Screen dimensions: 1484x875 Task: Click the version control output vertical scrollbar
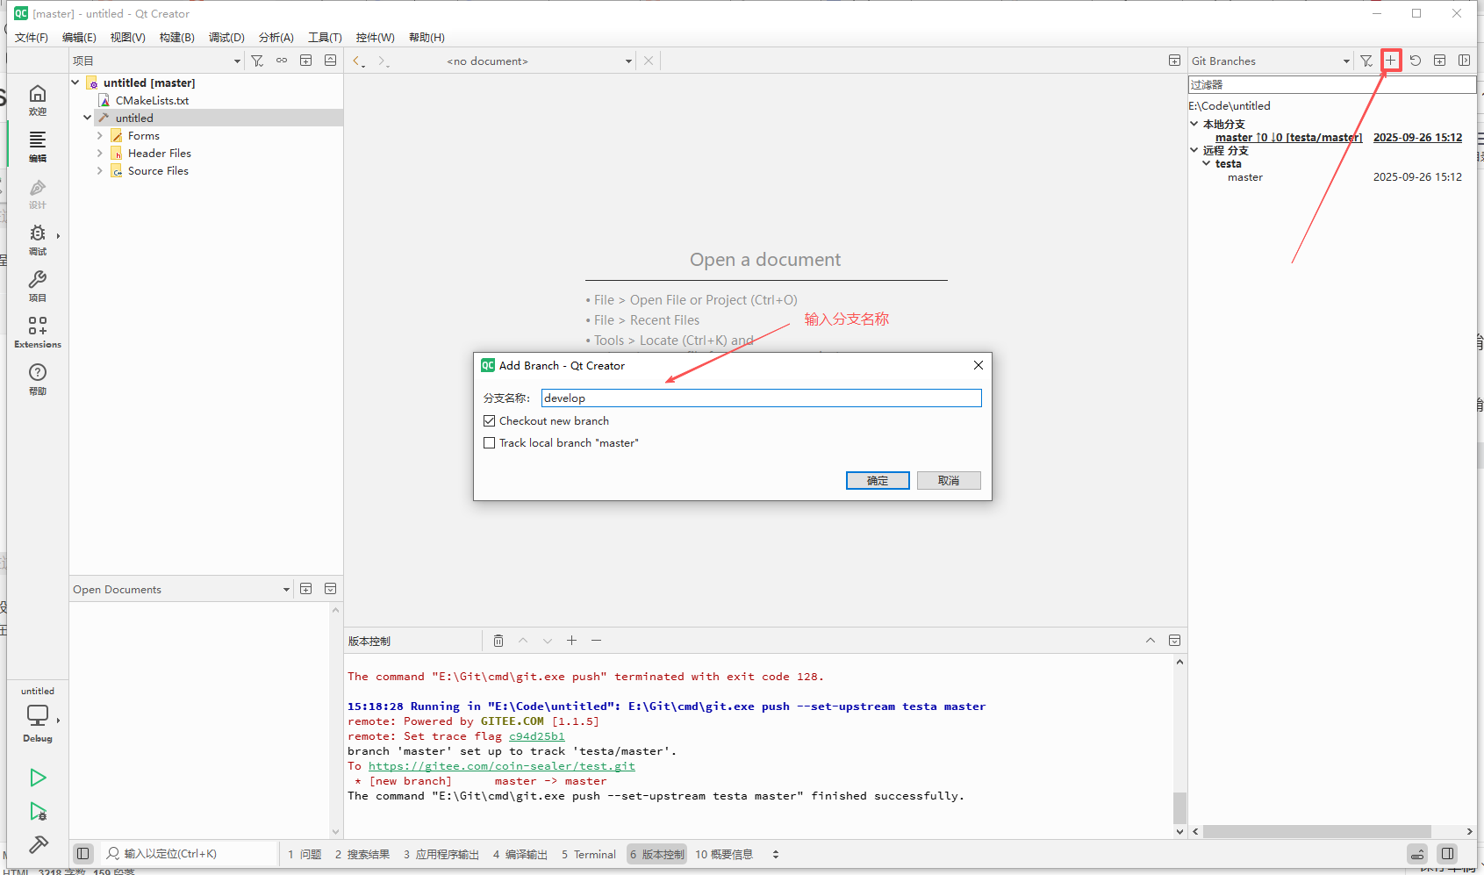(x=1179, y=807)
